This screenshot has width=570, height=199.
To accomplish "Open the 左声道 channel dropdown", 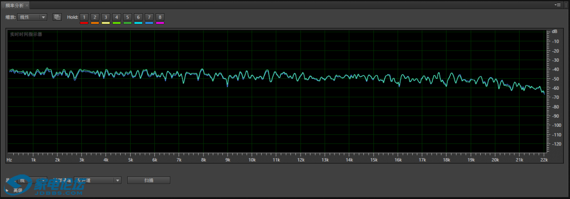I will point(97,180).
